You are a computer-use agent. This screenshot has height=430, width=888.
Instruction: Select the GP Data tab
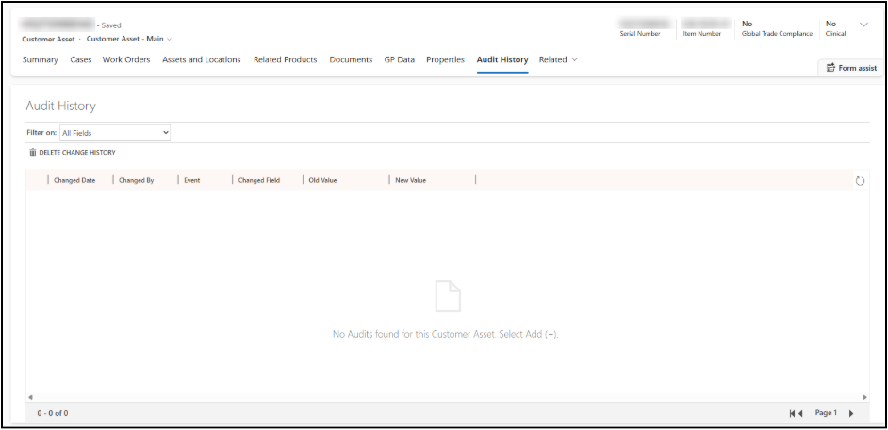pyautogui.click(x=399, y=59)
